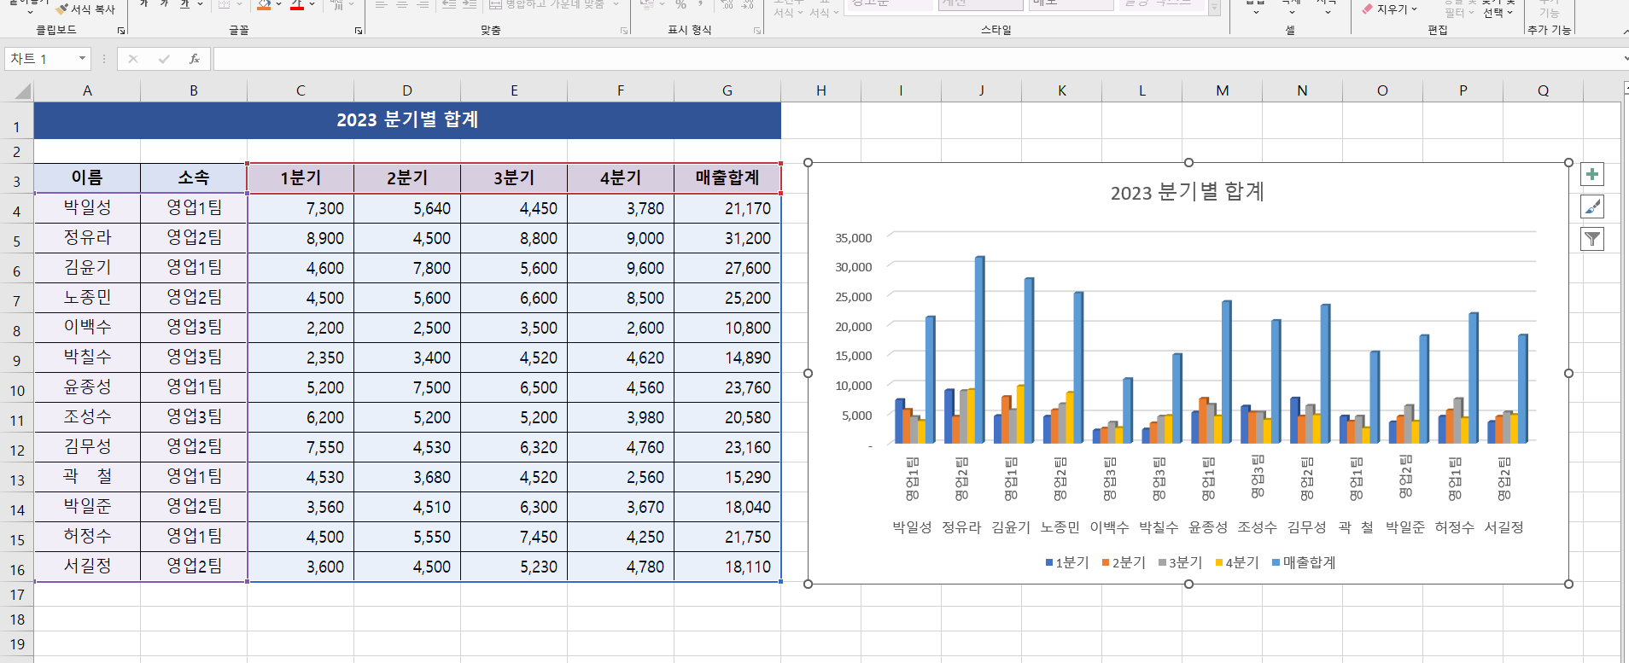Viewport: 1629px width, 663px height.
Task: Apply the red font color button
Action: point(296,5)
